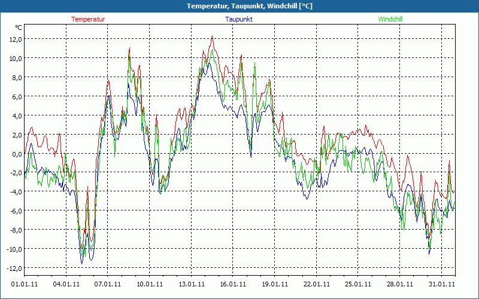Click the -12,0 y-axis value
The height and width of the screenshot is (299, 479).
(16, 269)
